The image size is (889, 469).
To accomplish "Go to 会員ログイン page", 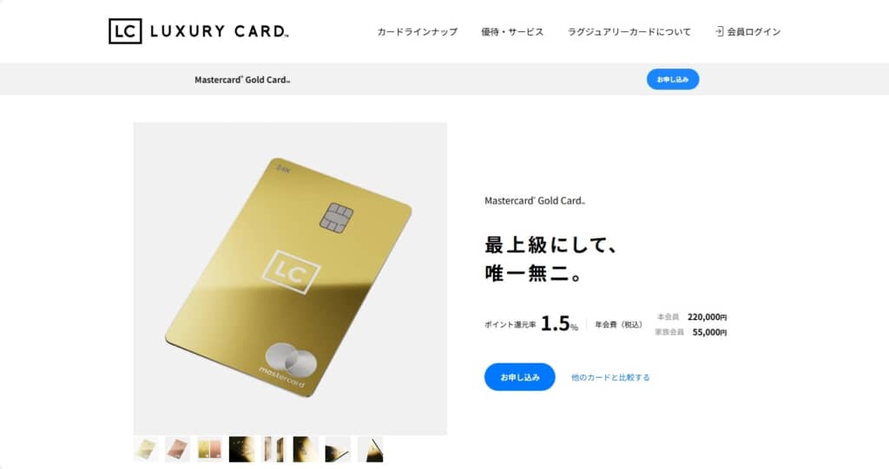I will [754, 32].
